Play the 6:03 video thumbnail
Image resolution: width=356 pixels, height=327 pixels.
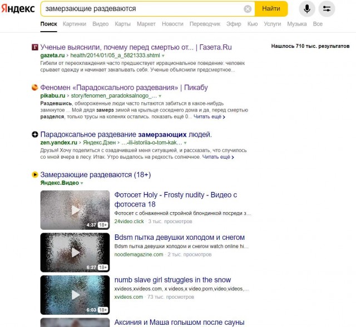(x=75, y=295)
